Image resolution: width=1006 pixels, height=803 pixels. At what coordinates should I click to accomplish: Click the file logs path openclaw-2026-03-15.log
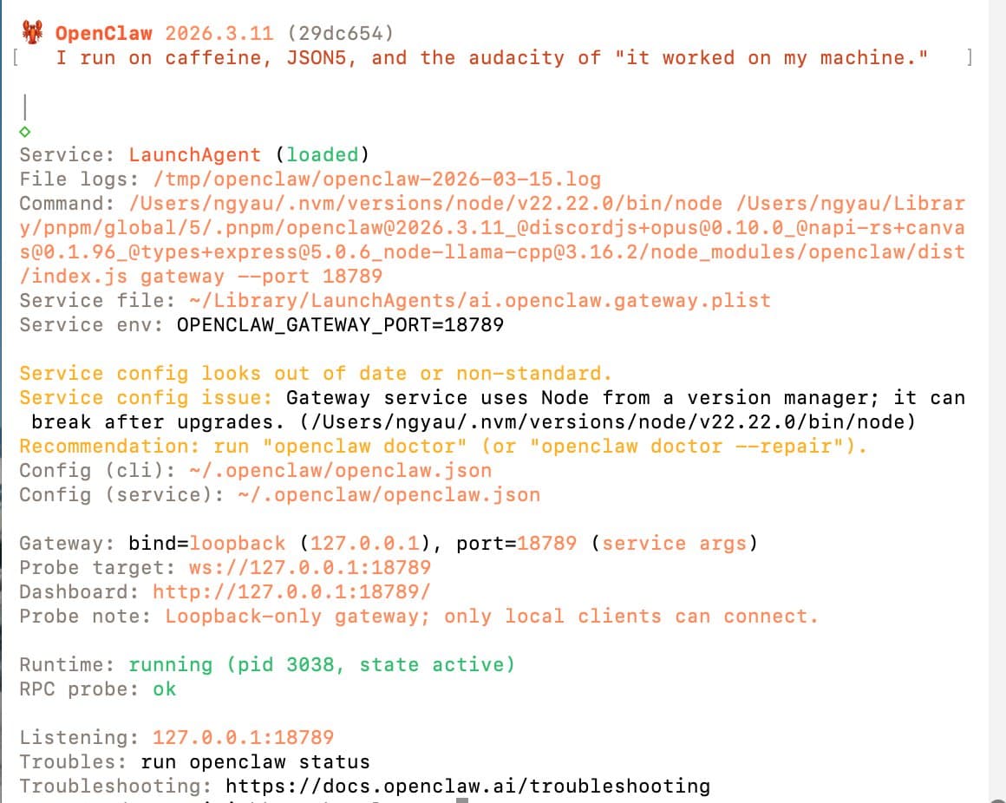pos(377,179)
